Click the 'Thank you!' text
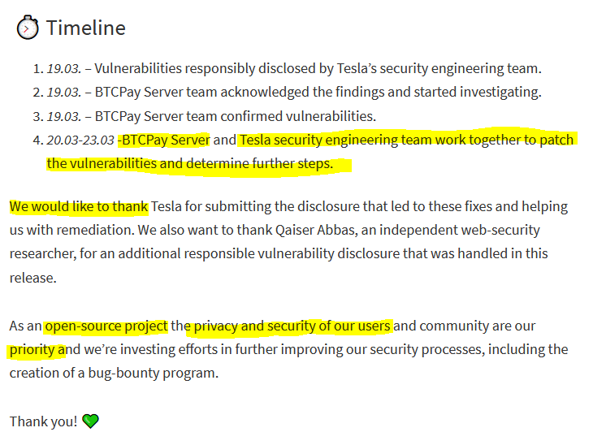The width and height of the screenshot is (593, 445). [44, 421]
